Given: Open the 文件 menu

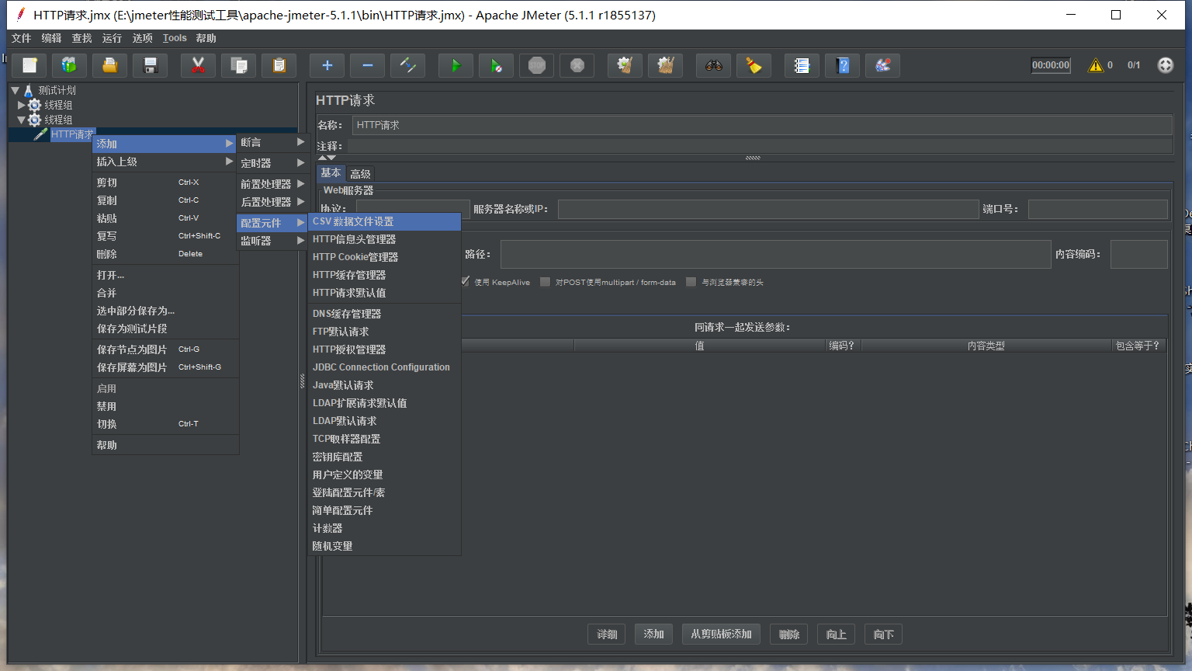Looking at the screenshot, I should click(21, 38).
